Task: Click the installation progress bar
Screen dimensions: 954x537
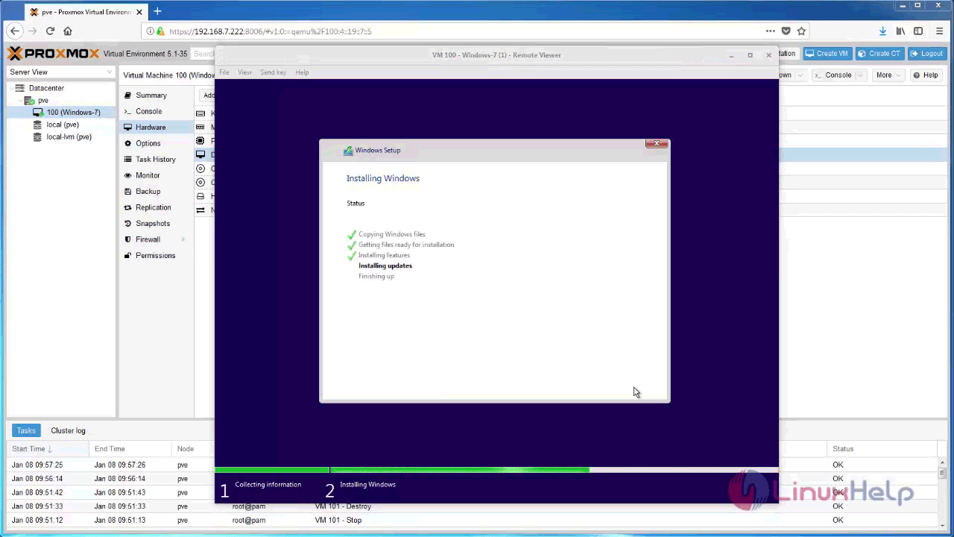Action: 496,470
